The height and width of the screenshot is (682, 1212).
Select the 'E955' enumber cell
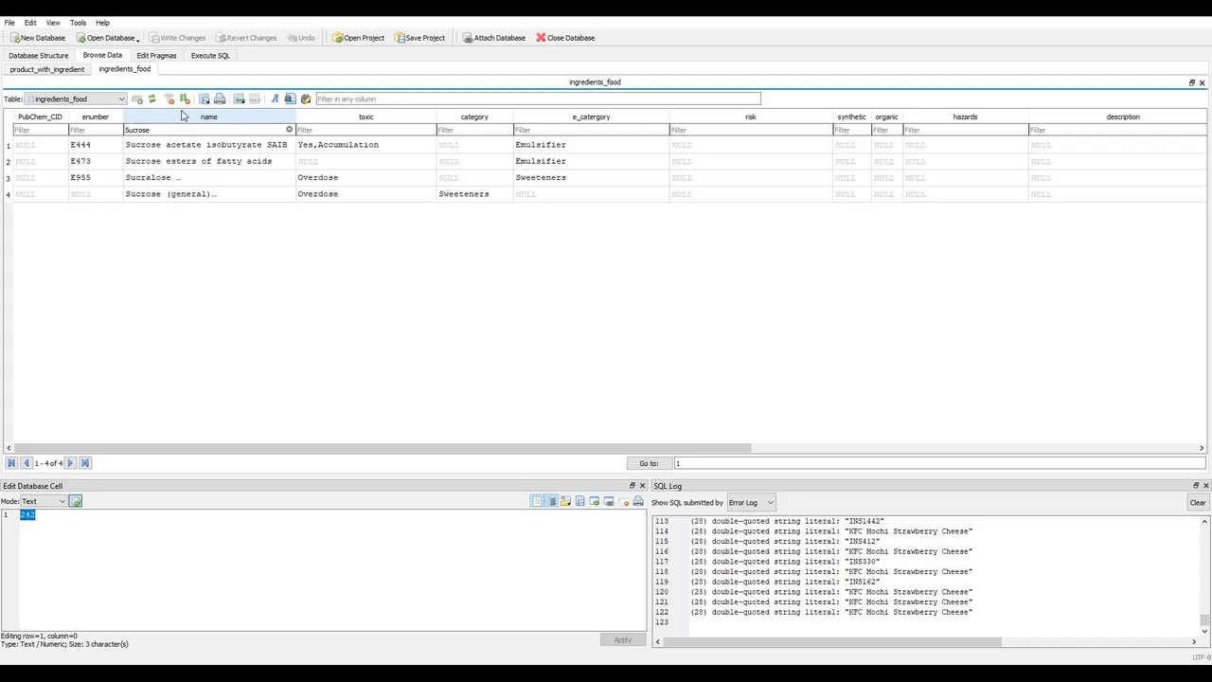(x=96, y=177)
